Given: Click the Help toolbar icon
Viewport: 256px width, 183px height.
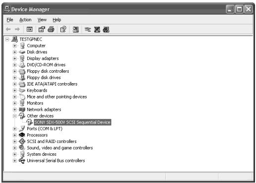Looking at the screenshot, I should tap(63, 29).
